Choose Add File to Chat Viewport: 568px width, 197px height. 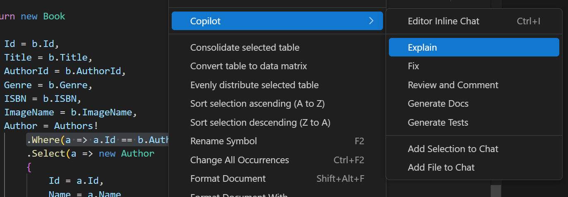[x=441, y=167]
